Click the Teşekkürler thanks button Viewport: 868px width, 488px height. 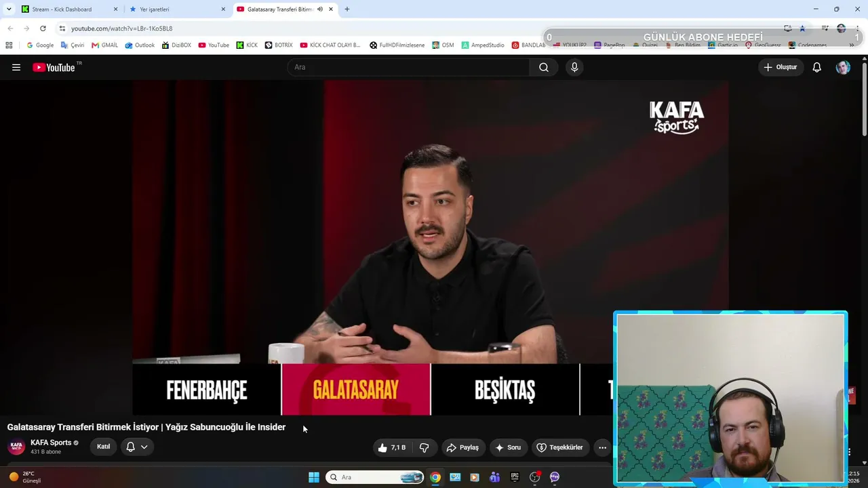tap(559, 447)
